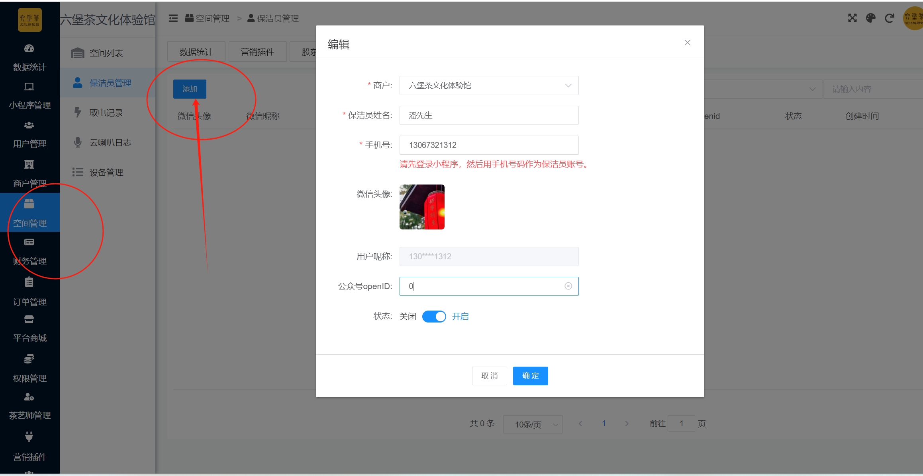The width and height of the screenshot is (923, 476).
Task: Go to next page with right chevron
Action: tap(627, 424)
